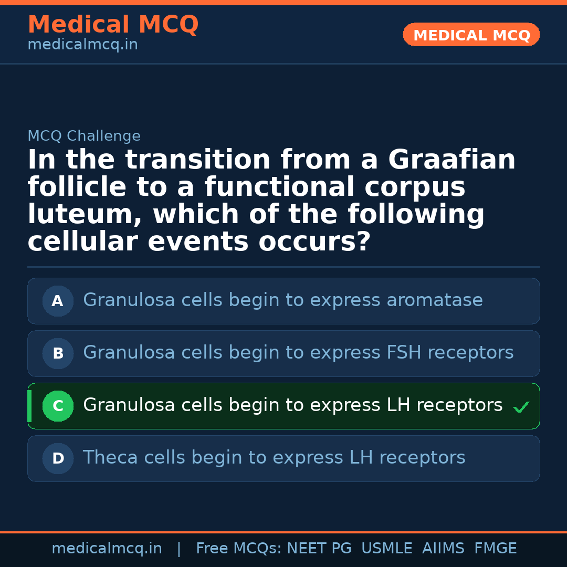Click the MCQ Challenge label
Screen dimensions: 567x567
click(84, 136)
